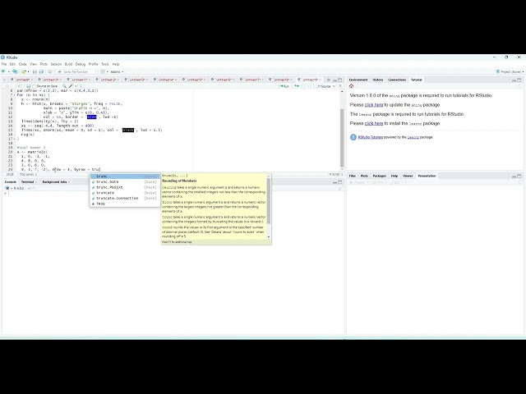Click link to install learnr package
This screenshot has width=526, height=394.
click(x=374, y=123)
